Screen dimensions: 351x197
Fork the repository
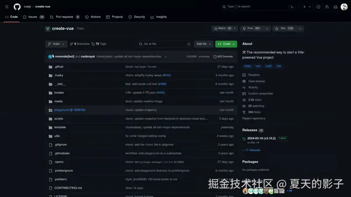pos(252,28)
